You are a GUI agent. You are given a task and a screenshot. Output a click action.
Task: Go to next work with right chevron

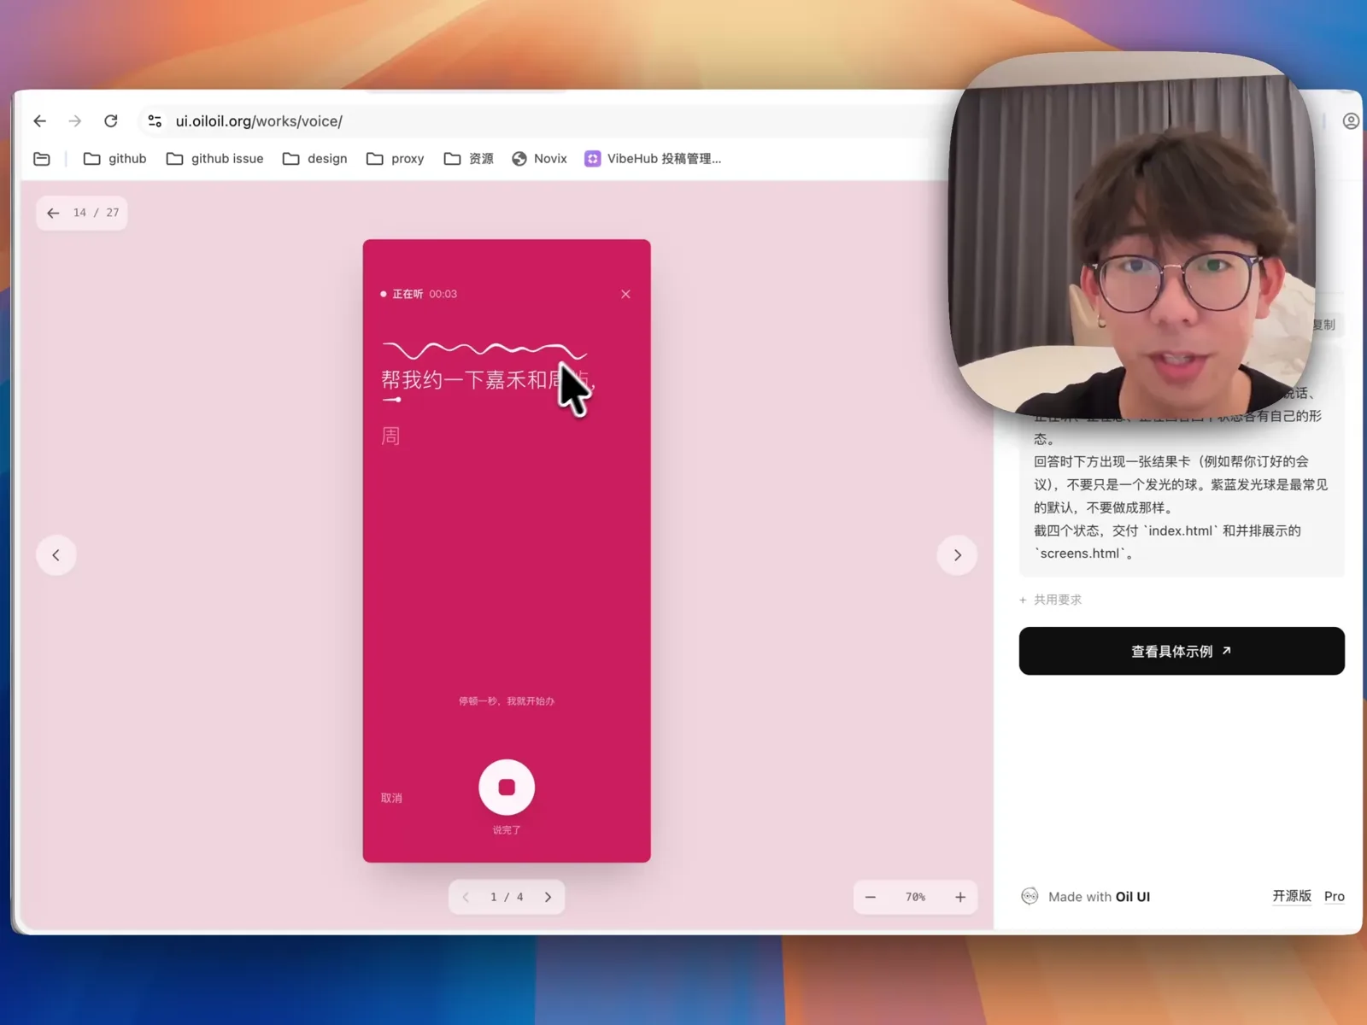coord(957,555)
